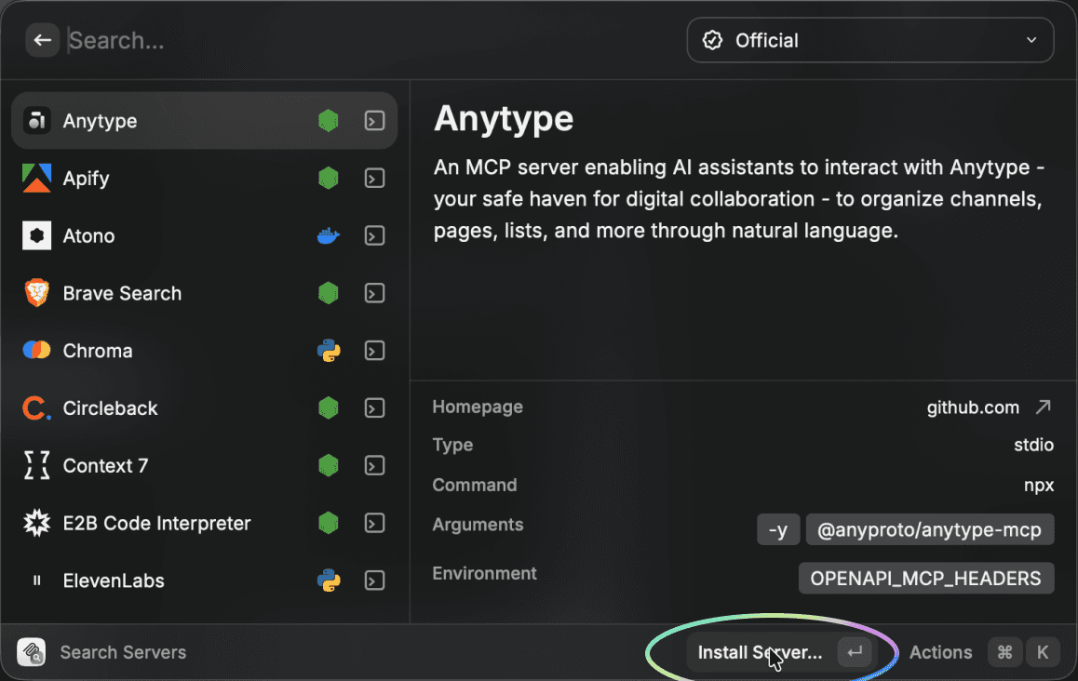Select the Anytype server row
Screen dimensions: 1078x681
(205, 121)
